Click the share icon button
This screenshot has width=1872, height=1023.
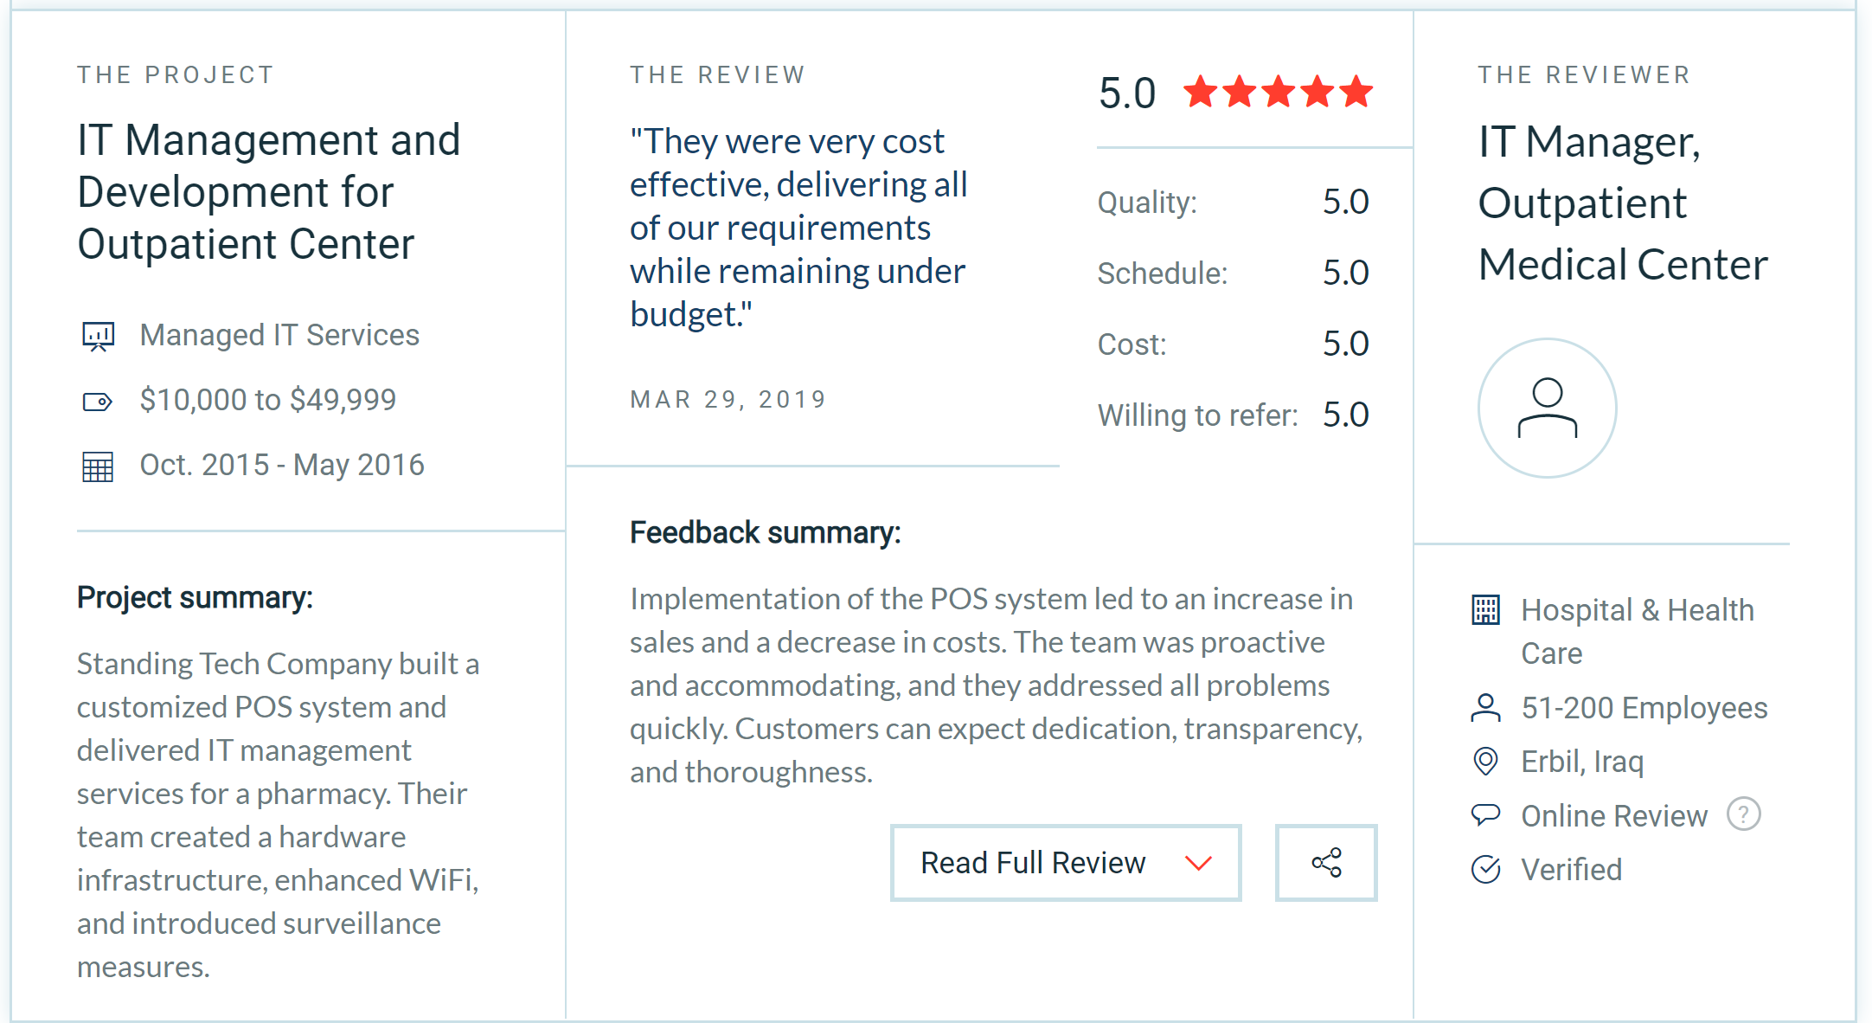(x=1326, y=863)
